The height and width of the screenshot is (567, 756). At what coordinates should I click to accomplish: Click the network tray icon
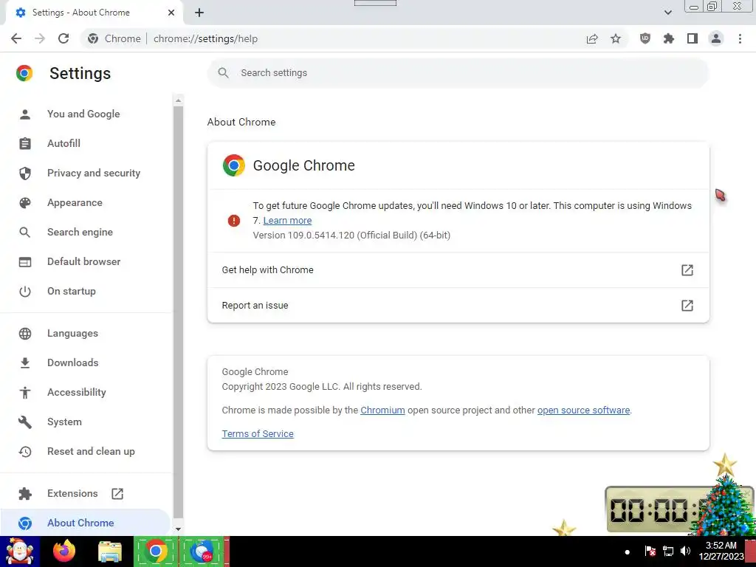(x=667, y=551)
